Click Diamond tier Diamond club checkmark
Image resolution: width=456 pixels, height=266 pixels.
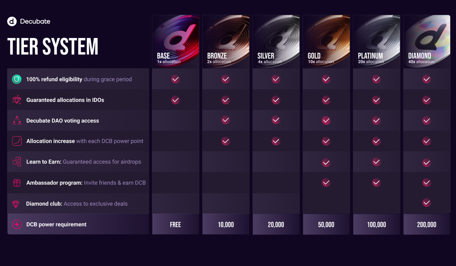click(426, 203)
